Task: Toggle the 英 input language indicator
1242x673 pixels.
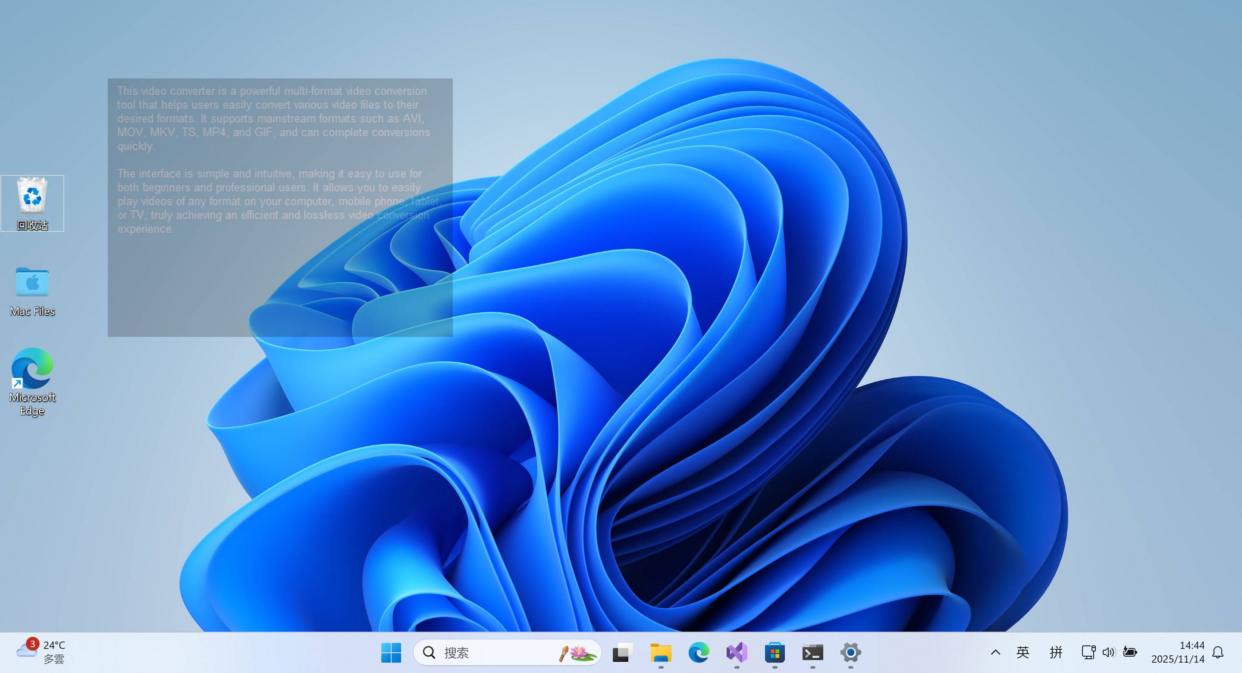Action: click(x=1022, y=652)
